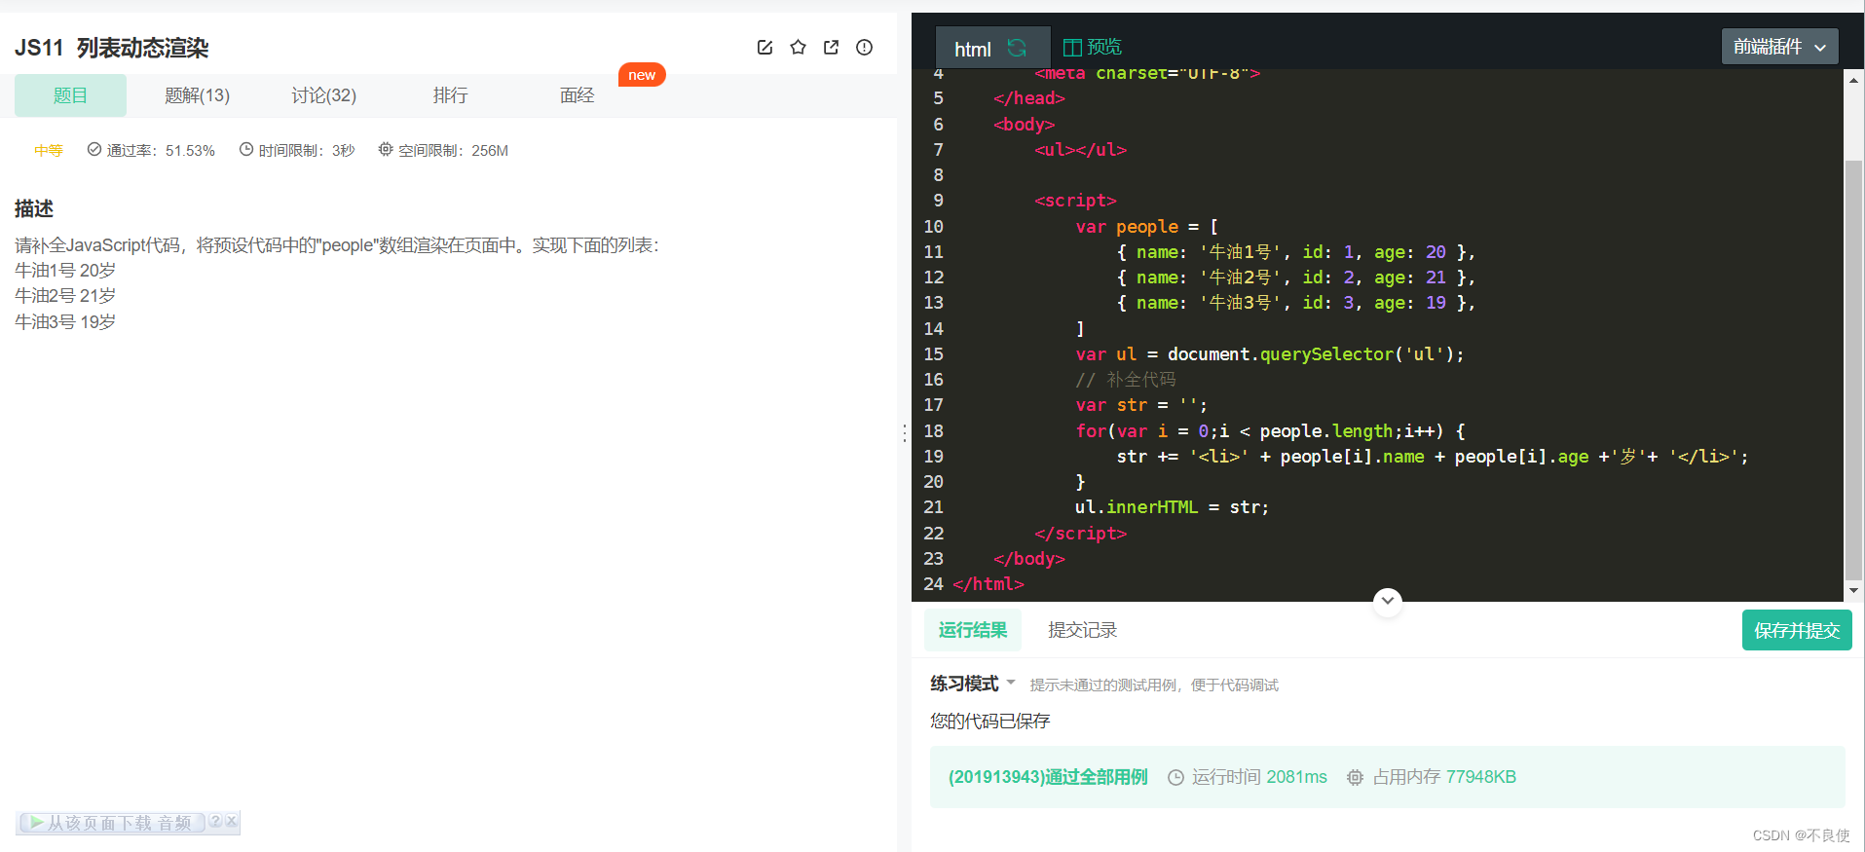This screenshot has width=1865, height=852.
Task: Click the 占用内存 chip icon
Action: 1355,777
